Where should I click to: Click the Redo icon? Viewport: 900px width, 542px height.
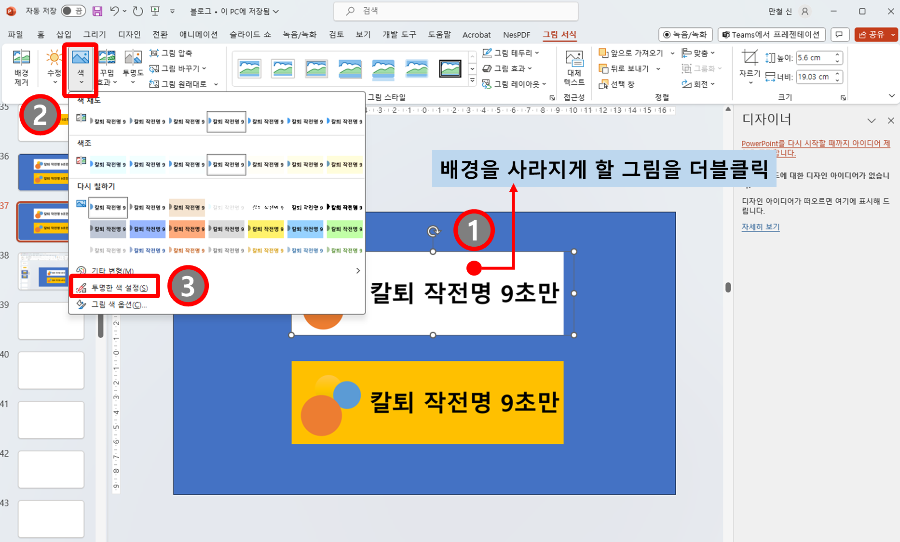click(138, 11)
